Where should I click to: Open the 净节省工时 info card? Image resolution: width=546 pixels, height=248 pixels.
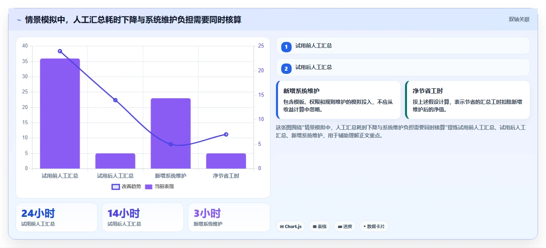[x=467, y=100]
